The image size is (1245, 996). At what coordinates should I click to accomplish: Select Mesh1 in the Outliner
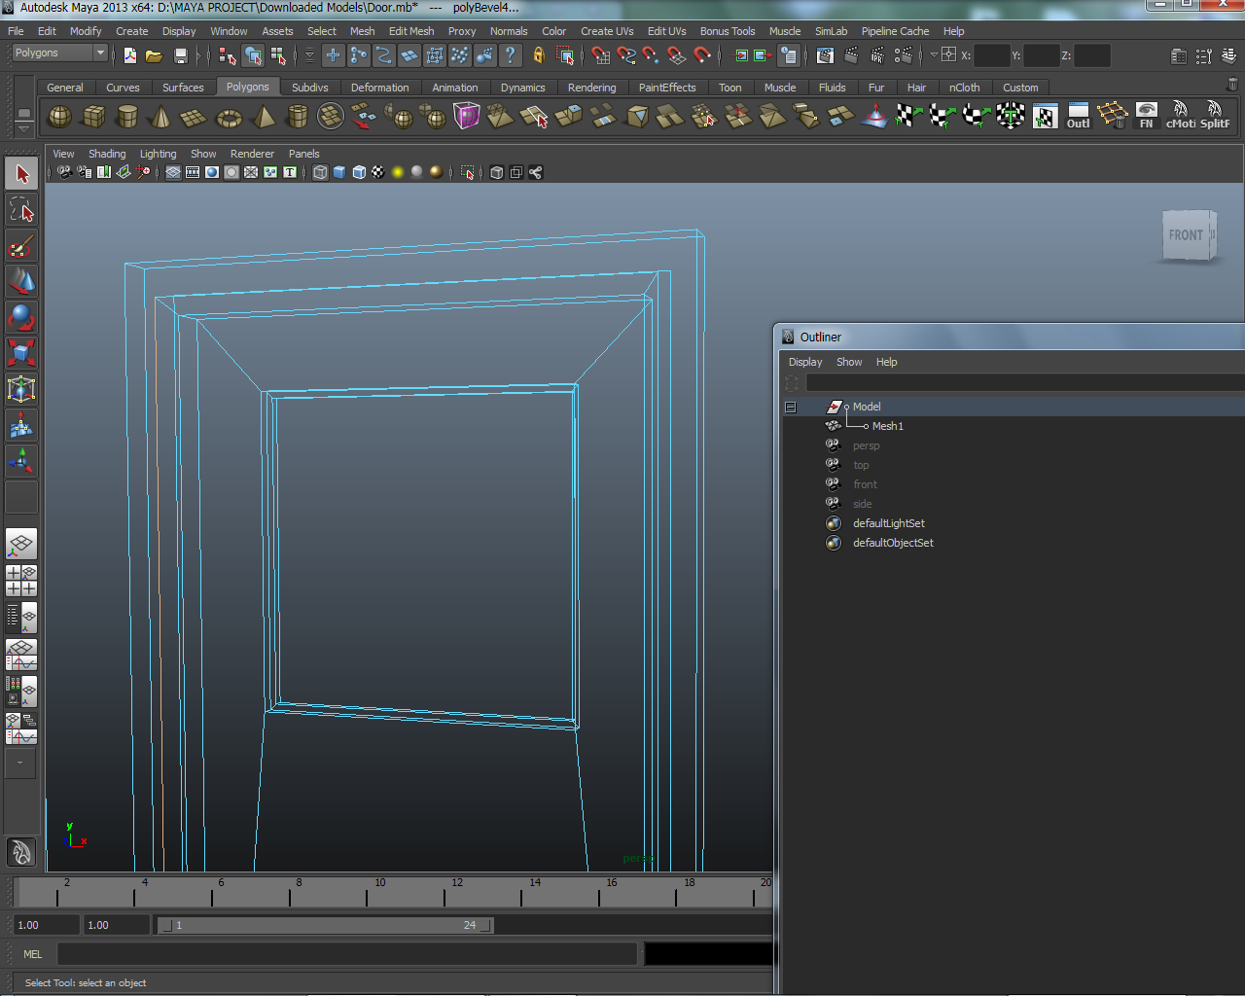point(887,426)
